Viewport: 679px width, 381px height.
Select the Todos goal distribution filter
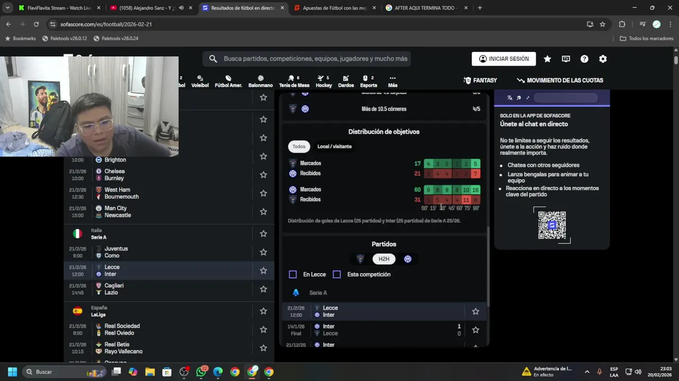pos(299,147)
